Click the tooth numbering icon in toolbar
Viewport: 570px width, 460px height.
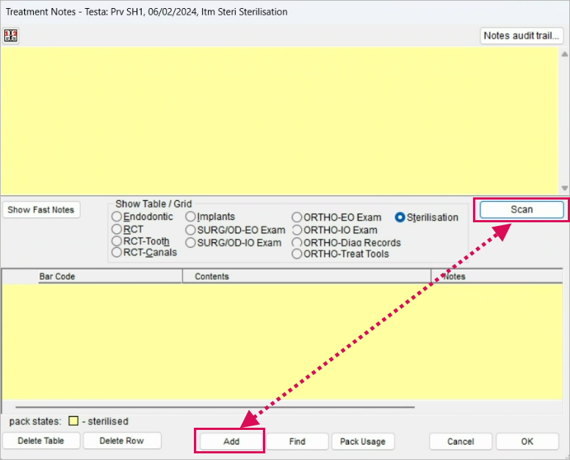pyautogui.click(x=11, y=35)
